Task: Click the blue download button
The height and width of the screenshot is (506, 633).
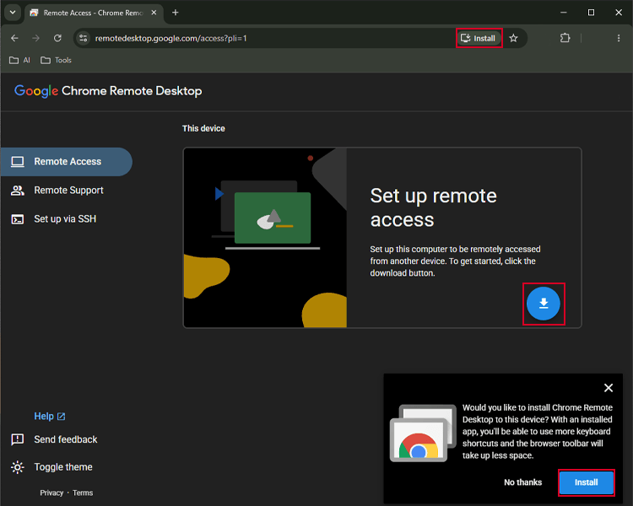Action: (x=543, y=304)
